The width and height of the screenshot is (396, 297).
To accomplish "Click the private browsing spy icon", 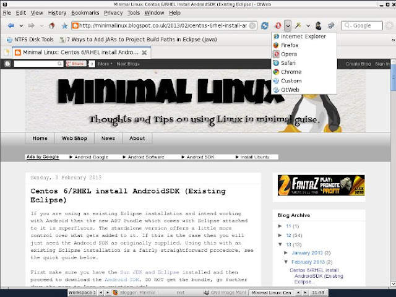I will point(319,25).
